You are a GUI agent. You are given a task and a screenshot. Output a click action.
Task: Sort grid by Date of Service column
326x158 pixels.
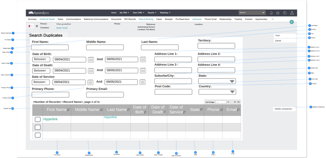click(x=184, y=112)
